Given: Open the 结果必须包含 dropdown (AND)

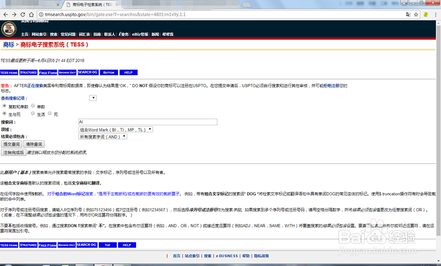Looking at the screenshot, I should 103,136.
